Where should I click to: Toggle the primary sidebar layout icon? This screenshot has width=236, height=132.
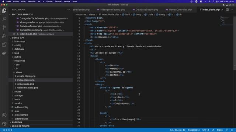pos(224,5)
